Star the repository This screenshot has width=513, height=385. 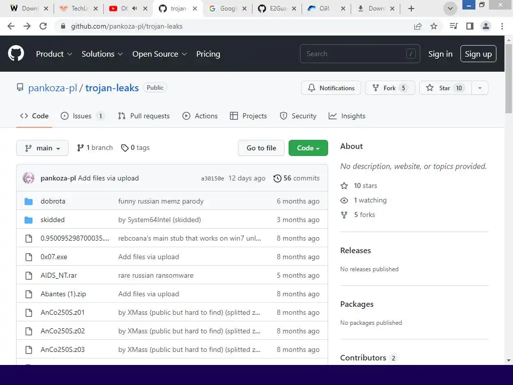click(x=445, y=88)
